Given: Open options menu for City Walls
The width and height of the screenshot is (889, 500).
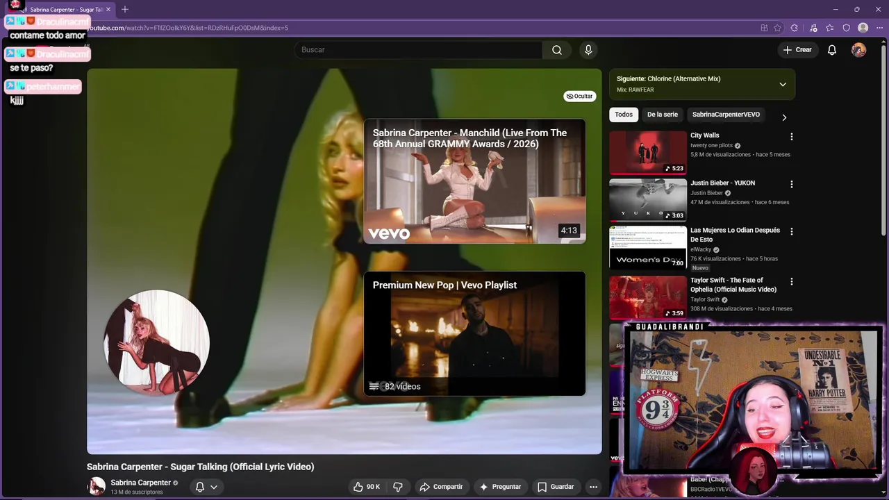Looking at the screenshot, I should (x=791, y=137).
